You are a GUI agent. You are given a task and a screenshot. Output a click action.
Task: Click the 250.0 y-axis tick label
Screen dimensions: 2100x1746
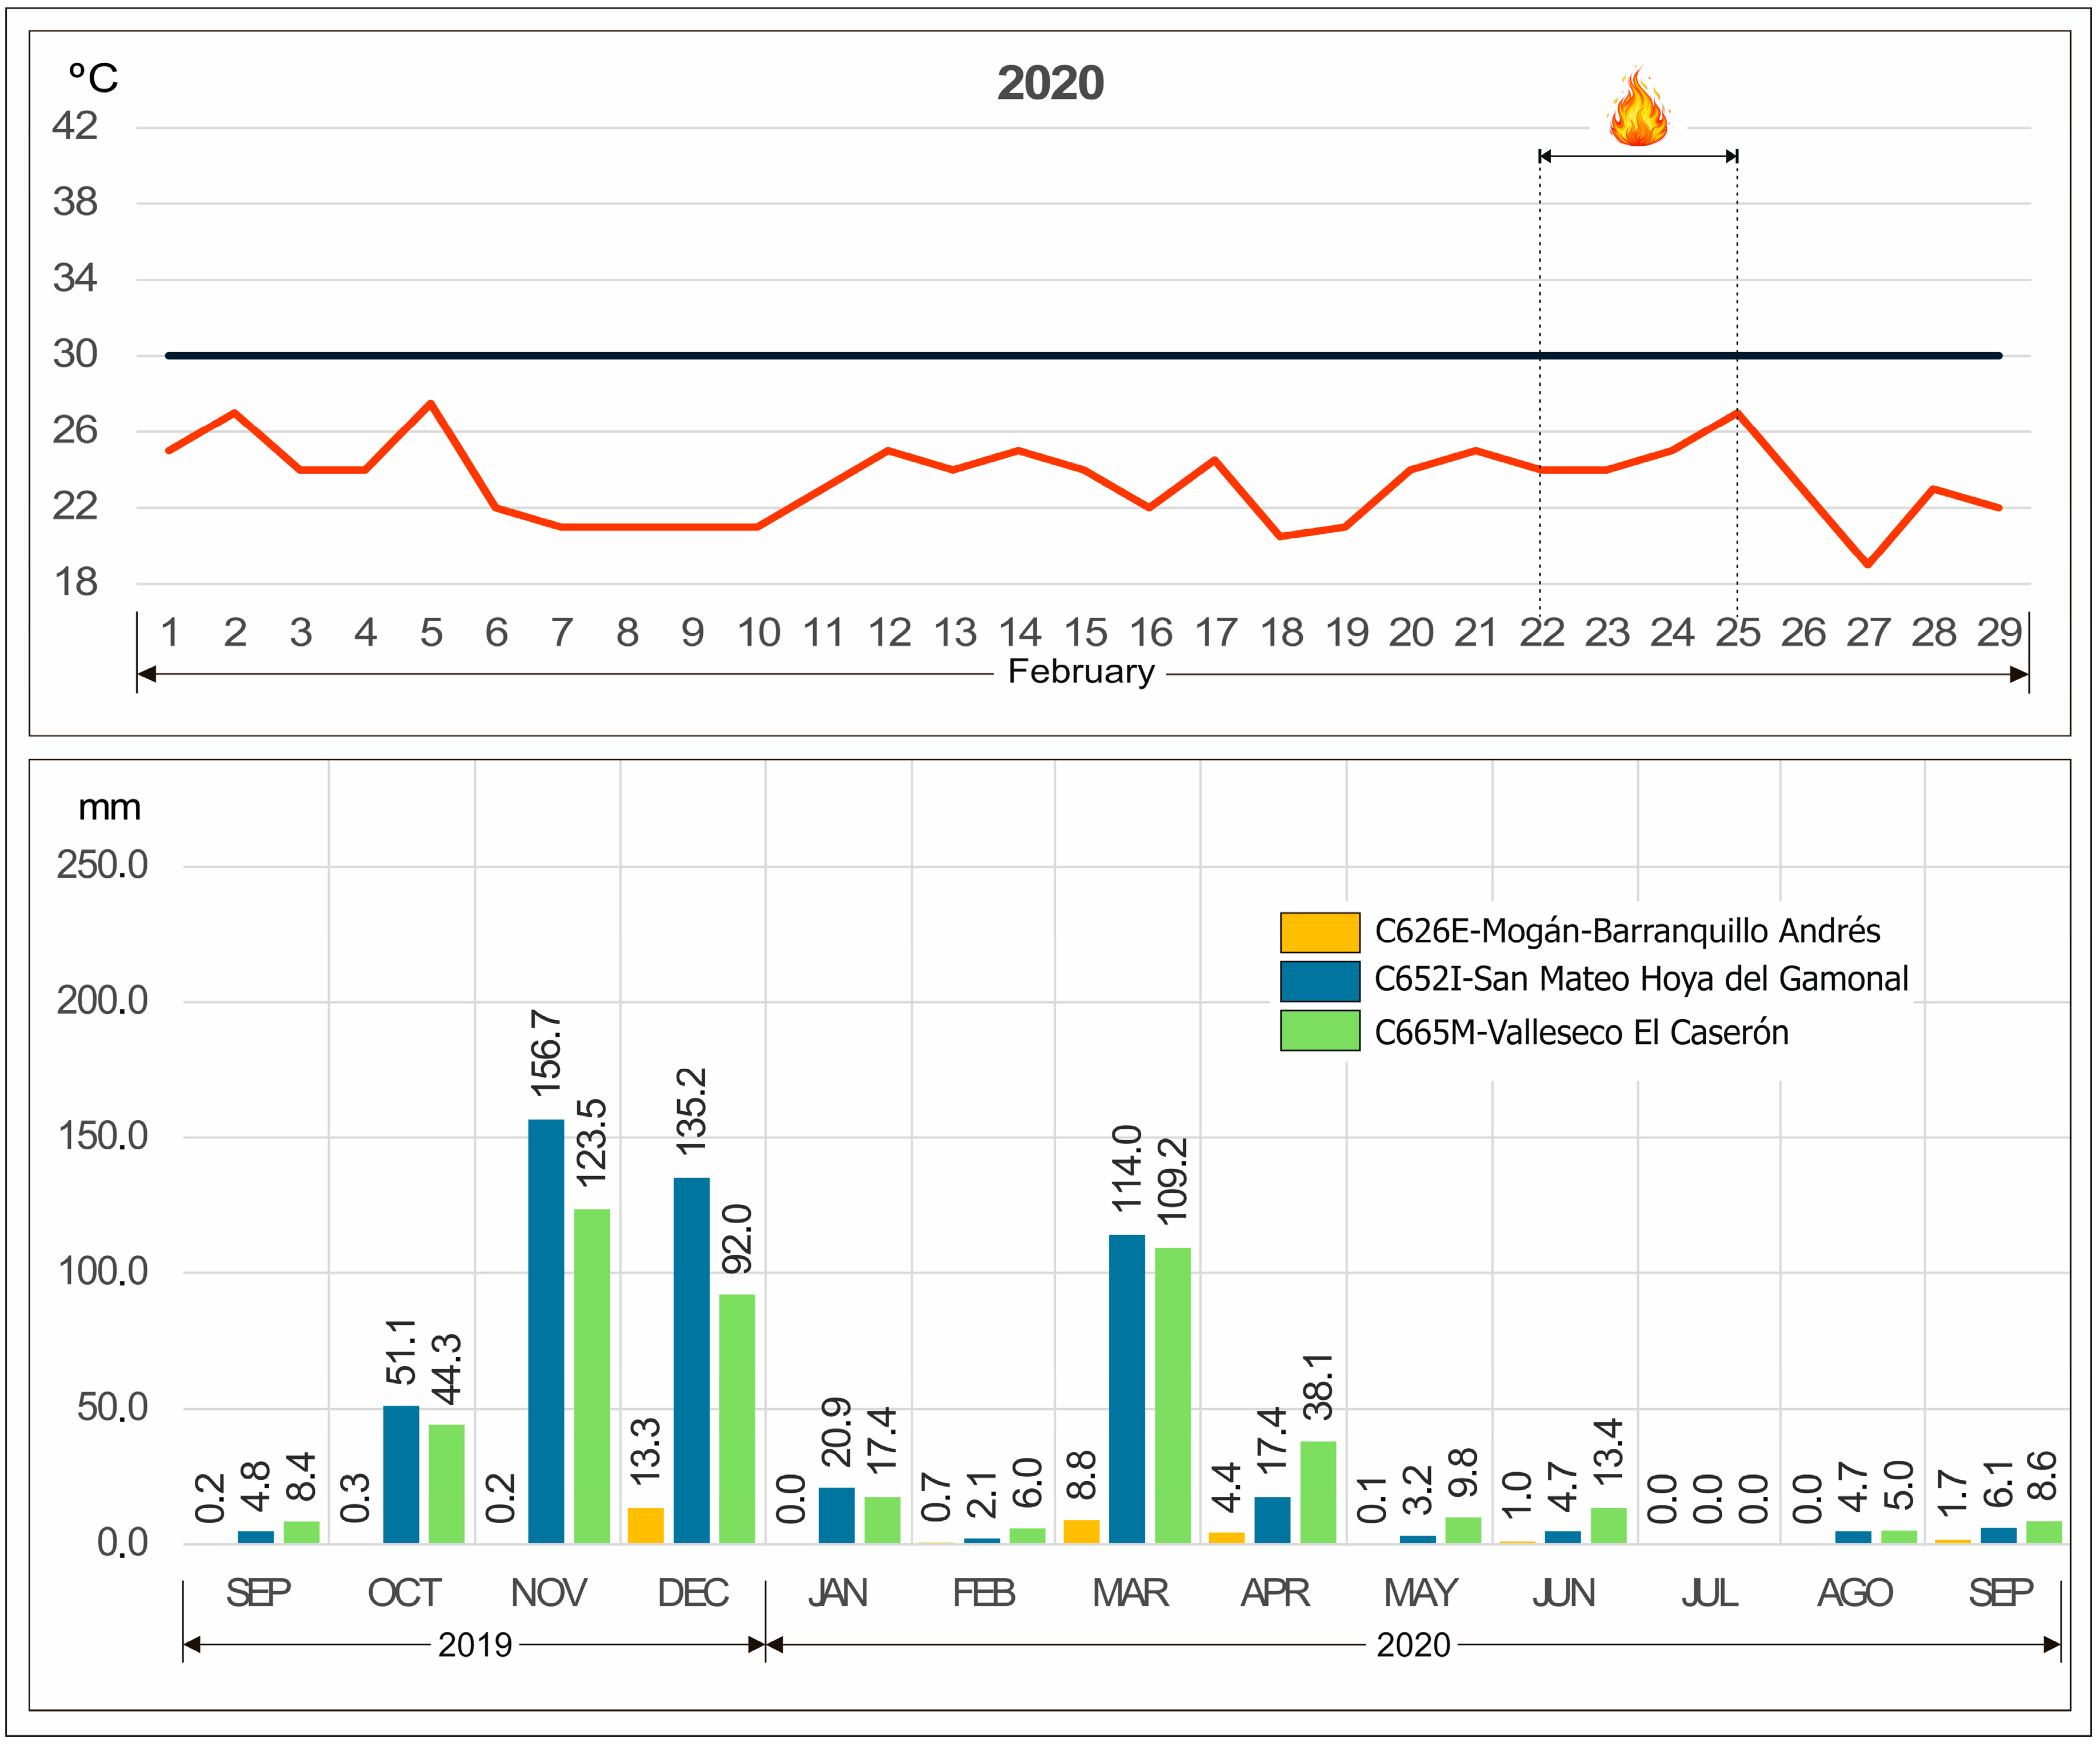pos(102,865)
